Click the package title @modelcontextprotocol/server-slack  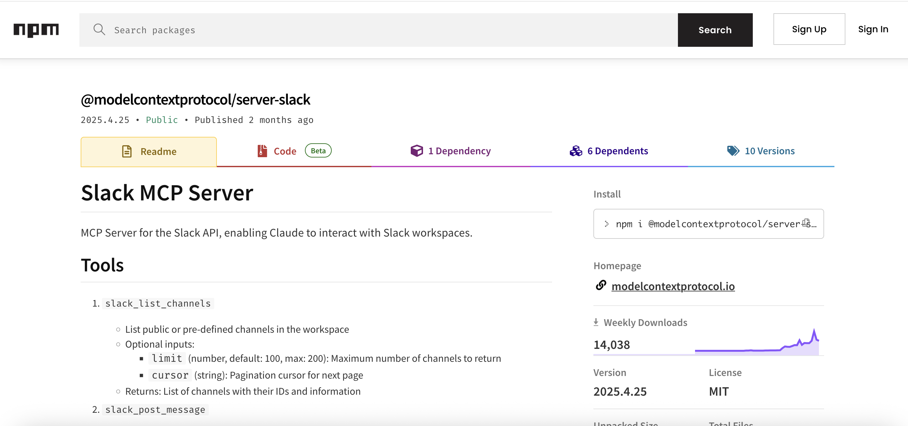click(195, 99)
